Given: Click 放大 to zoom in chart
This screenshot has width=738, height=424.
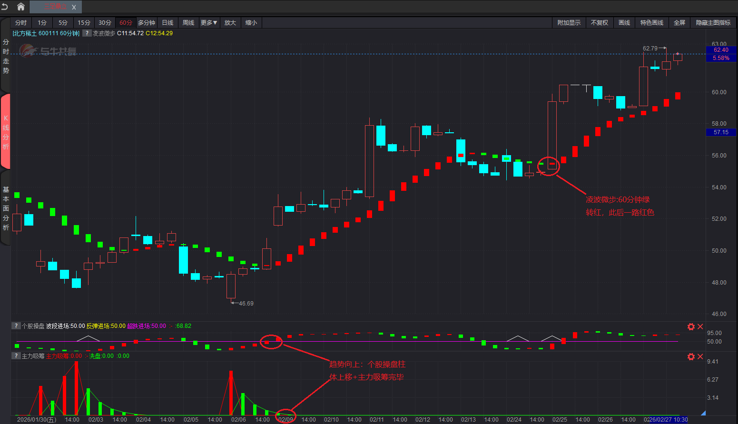Looking at the screenshot, I should tap(230, 23).
